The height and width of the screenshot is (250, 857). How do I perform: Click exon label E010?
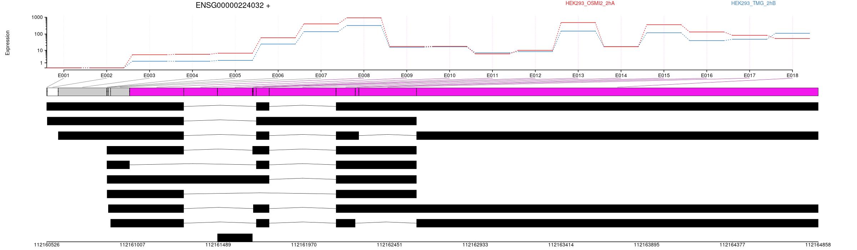(x=450, y=76)
